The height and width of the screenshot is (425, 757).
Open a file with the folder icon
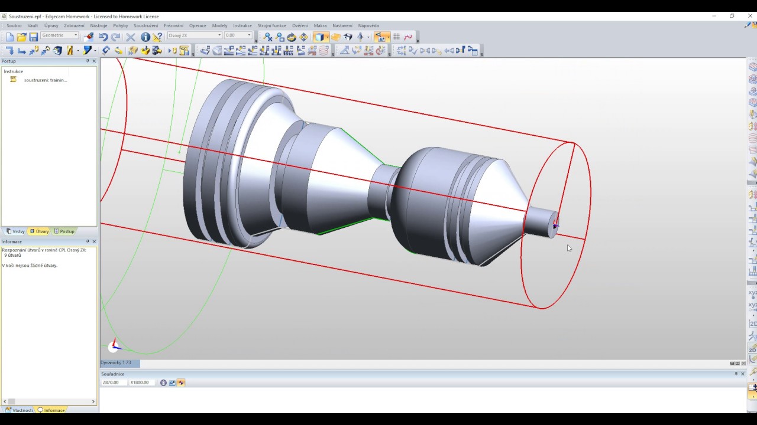pyautogui.click(x=22, y=37)
